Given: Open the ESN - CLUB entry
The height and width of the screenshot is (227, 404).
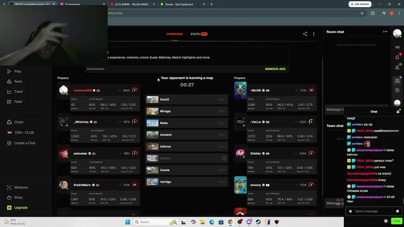Looking at the screenshot, I should 21,132.
